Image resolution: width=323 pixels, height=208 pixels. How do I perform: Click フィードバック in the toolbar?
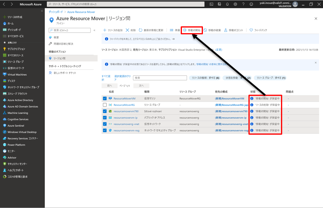pyautogui.click(x=258, y=30)
